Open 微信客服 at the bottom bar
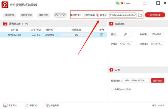This screenshot has width=168, height=109. pyautogui.click(x=52, y=105)
